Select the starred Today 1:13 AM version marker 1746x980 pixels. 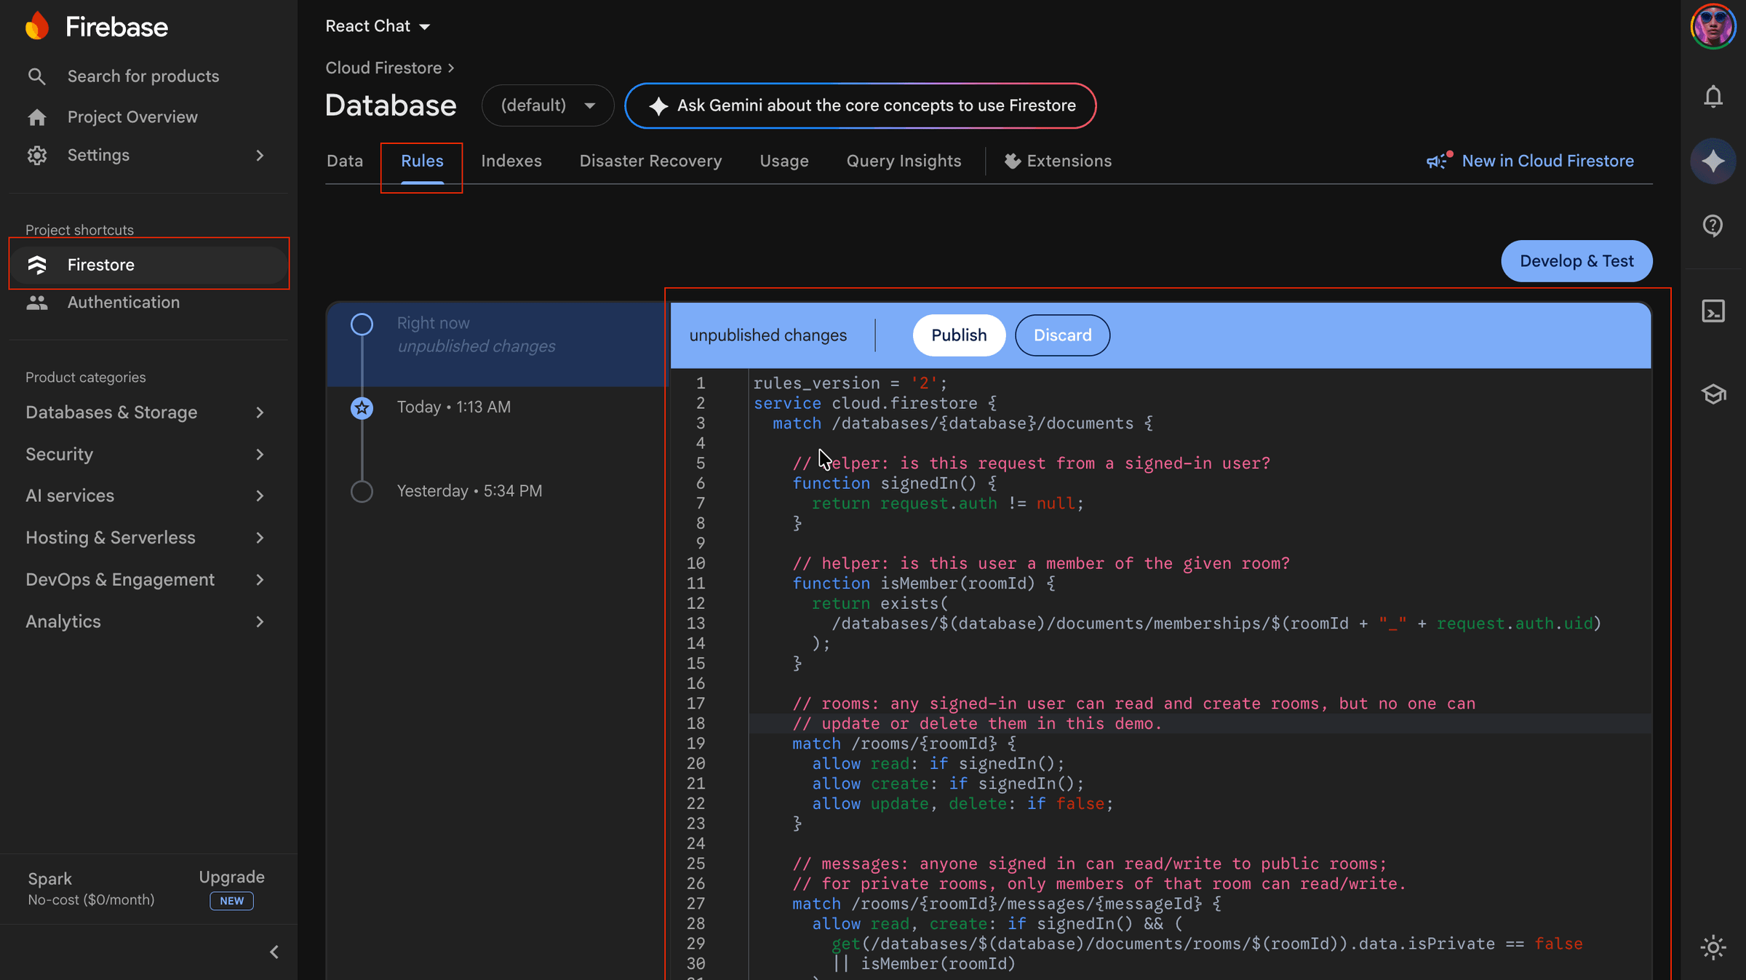tap(362, 408)
